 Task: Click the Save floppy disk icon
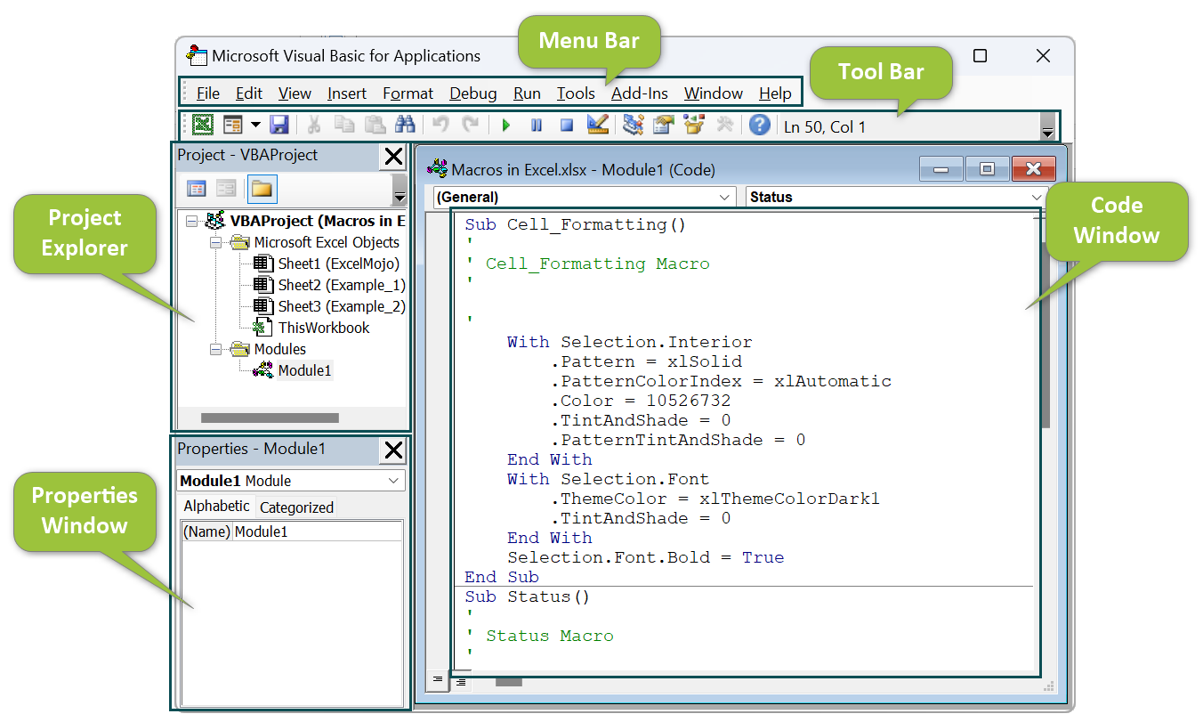(279, 126)
